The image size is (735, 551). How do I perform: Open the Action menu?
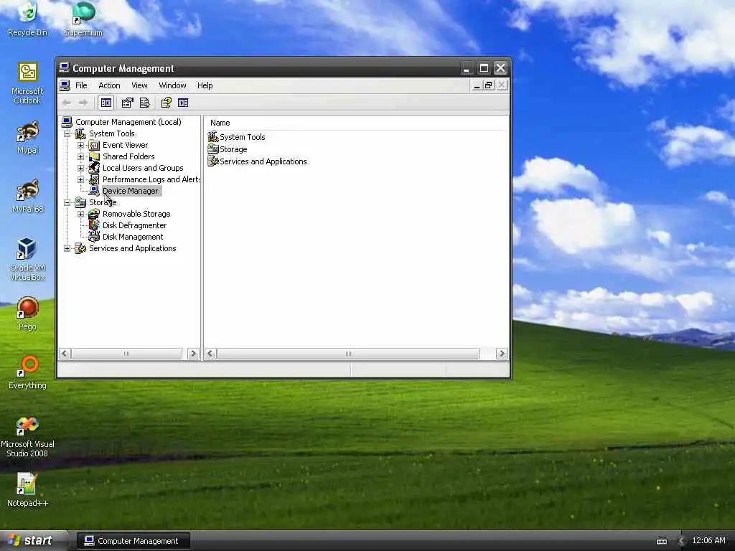(x=109, y=85)
